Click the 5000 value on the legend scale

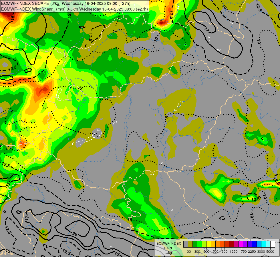click(270, 252)
